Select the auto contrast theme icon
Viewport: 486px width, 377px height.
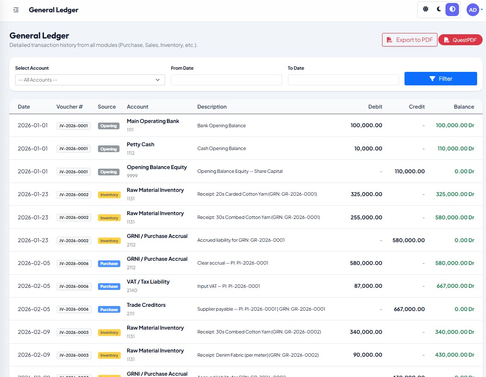pos(452,9)
